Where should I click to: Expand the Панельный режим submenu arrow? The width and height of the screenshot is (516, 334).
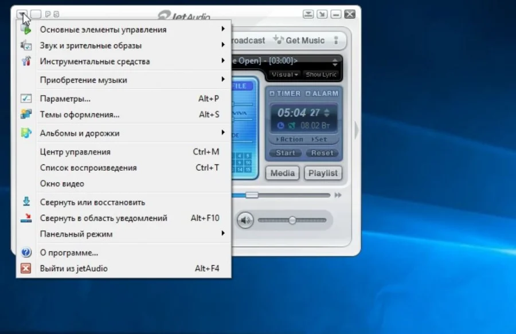223,233
